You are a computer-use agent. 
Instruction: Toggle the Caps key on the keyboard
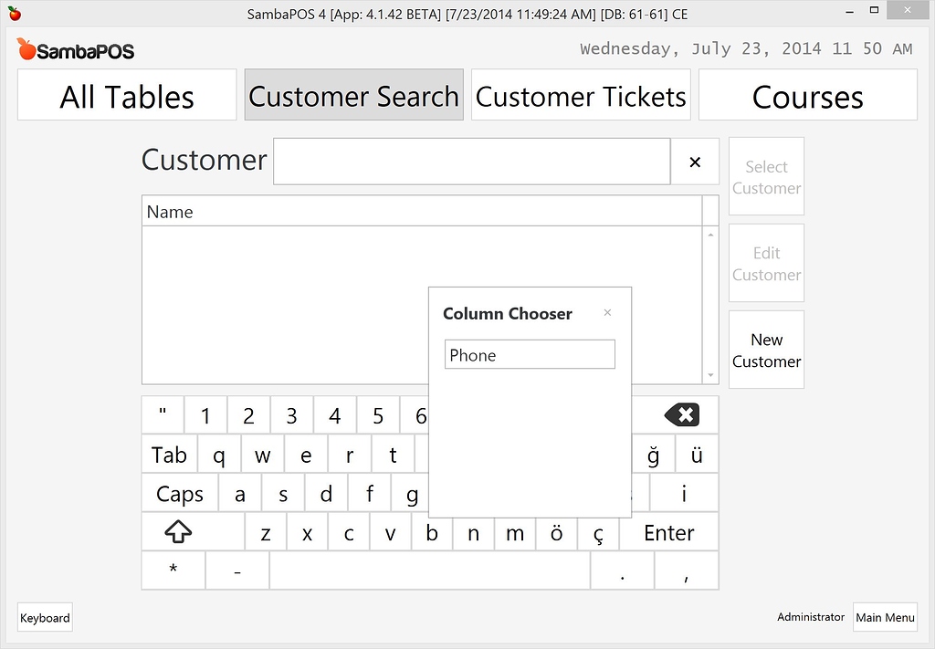[x=178, y=493]
